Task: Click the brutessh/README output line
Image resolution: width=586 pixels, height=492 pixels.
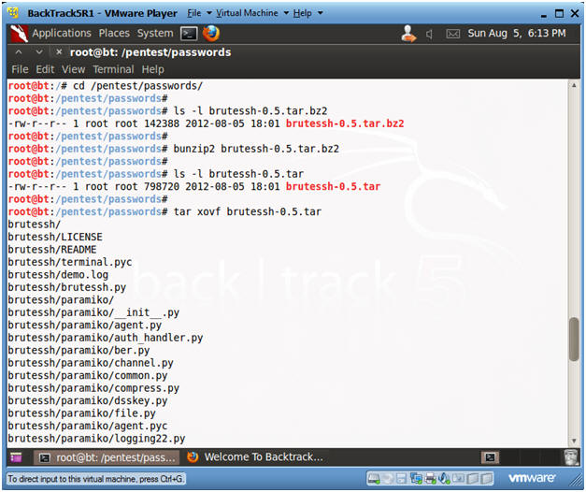Action: click(52, 250)
